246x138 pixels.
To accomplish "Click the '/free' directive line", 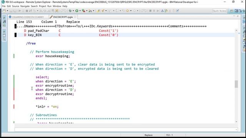I will point(31,43).
